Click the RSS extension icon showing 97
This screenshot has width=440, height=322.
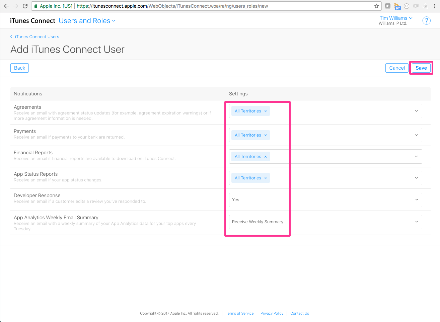[x=397, y=6]
